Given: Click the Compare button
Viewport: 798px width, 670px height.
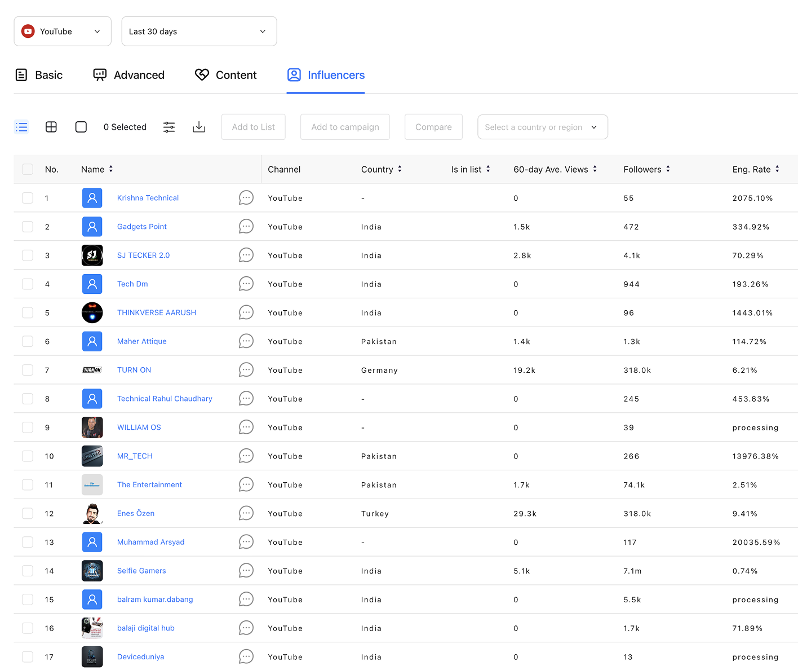Looking at the screenshot, I should click(x=433, y=127).
